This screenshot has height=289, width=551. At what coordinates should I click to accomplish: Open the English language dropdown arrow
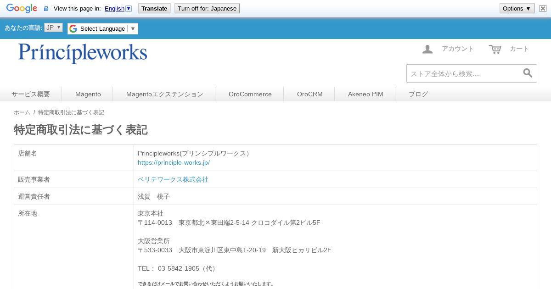[x=129, y=8]
